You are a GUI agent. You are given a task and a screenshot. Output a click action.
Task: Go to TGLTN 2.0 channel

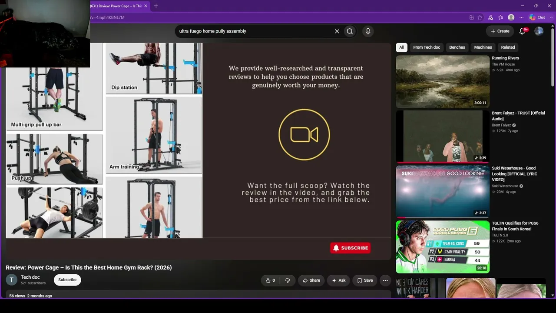(x=500, y=235)
